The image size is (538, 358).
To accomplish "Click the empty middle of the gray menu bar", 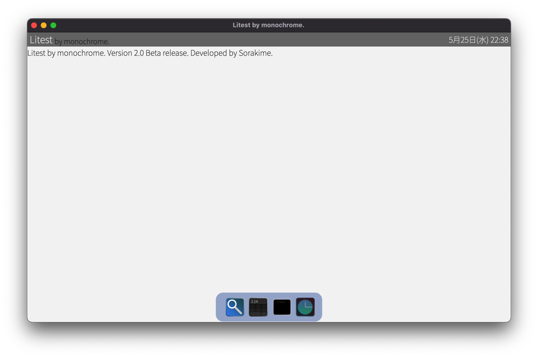I will tap(269, 40).
